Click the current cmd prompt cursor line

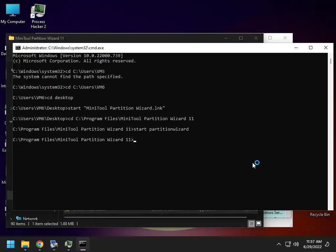click(x=74, y=139)
